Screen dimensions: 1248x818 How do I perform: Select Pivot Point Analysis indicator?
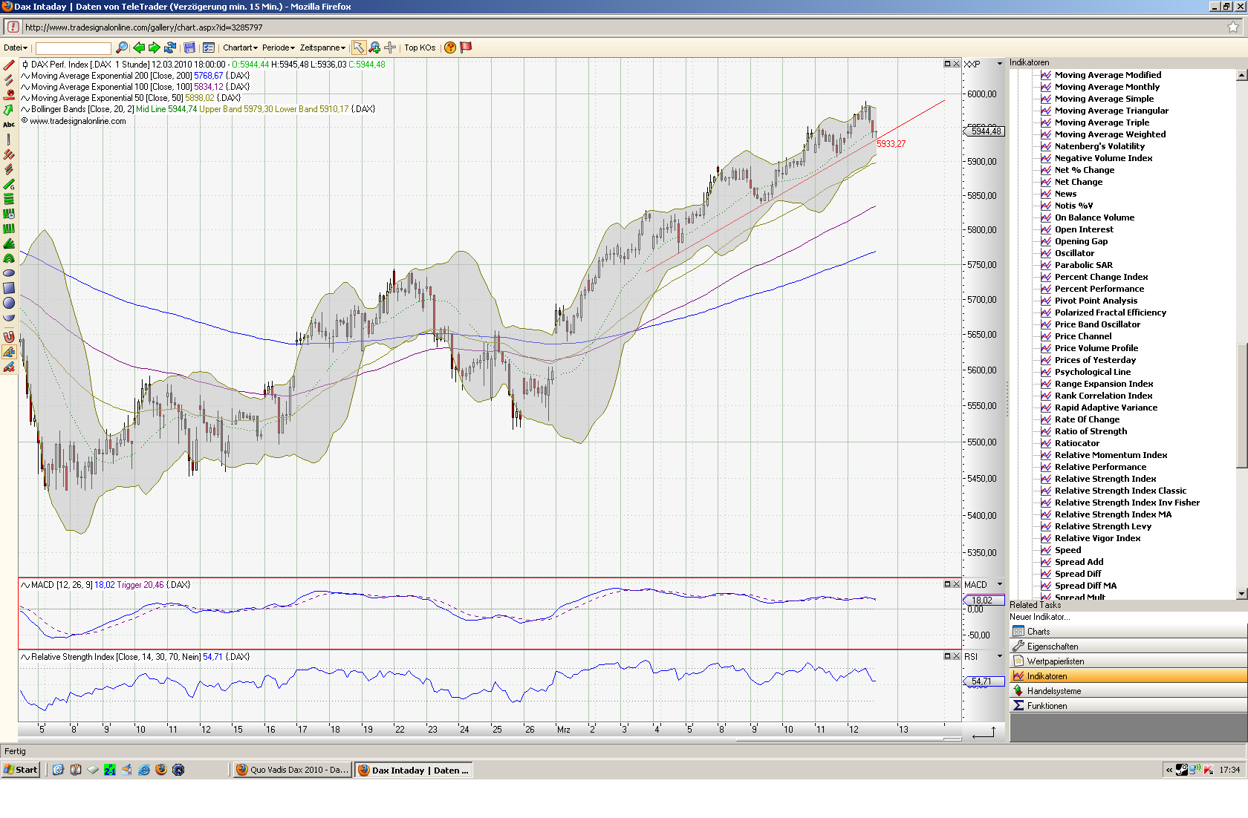pyautogui.click(x=1096, y=301)
